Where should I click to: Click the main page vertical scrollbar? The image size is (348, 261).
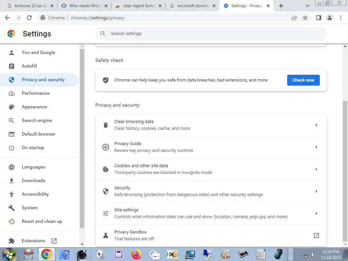click(345, 171)
